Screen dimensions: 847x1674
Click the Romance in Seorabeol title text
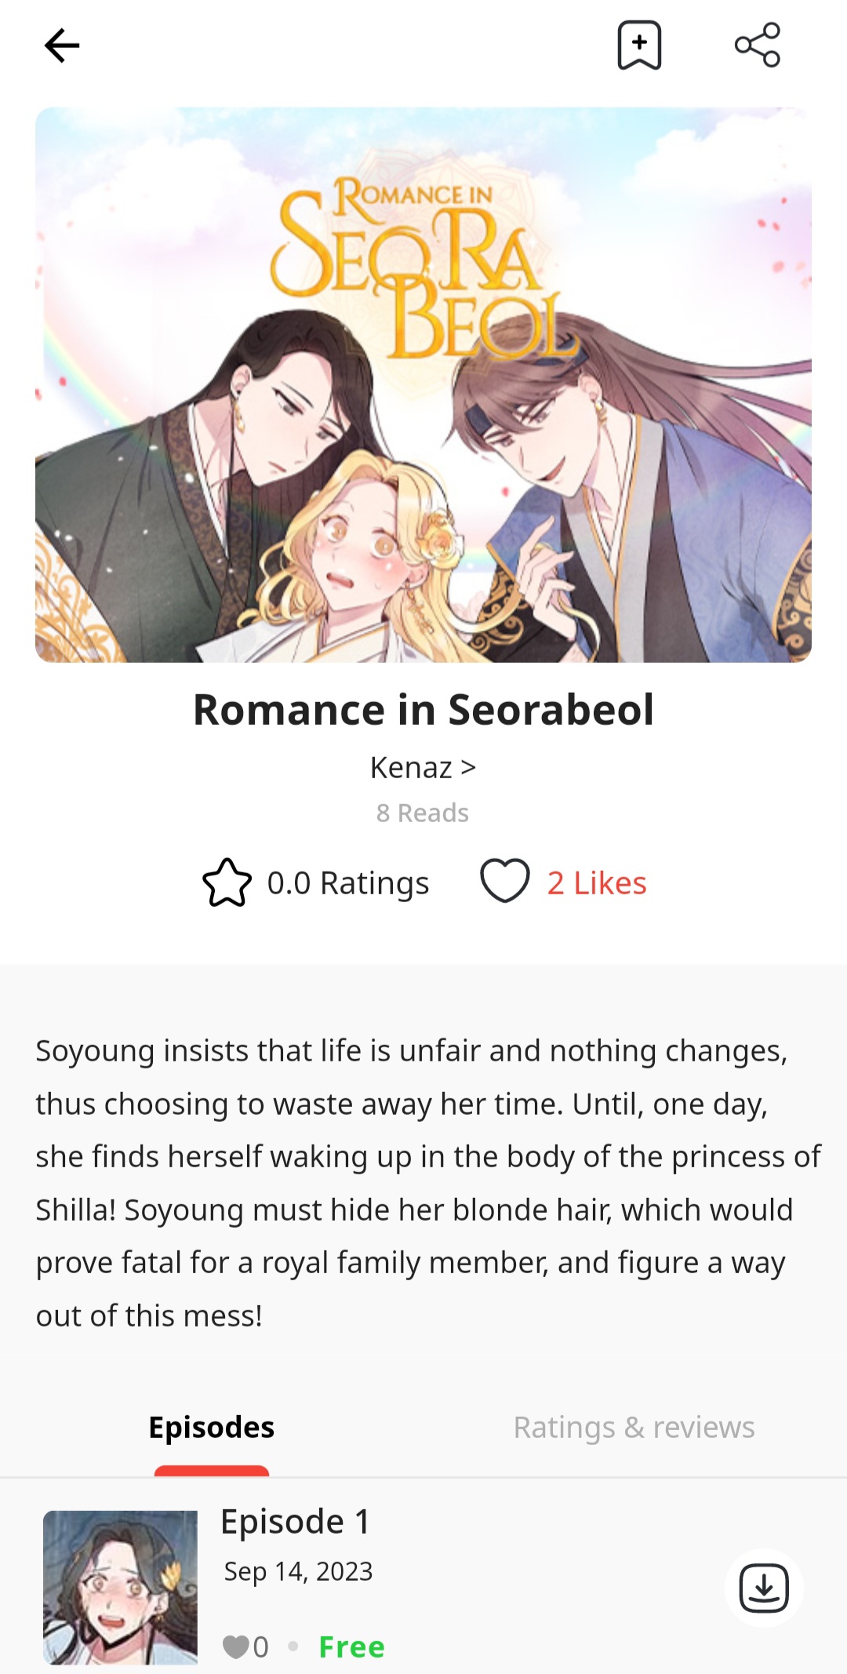423,710
